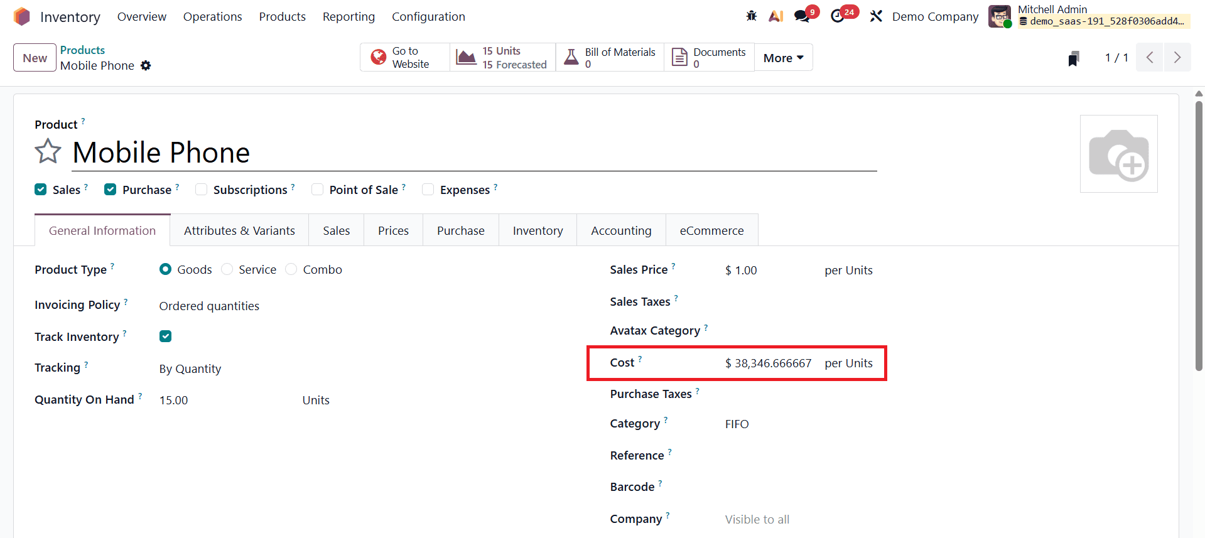1205x538 pixels.
Task: Open the Products menu
Action: [x=282, y=16]
